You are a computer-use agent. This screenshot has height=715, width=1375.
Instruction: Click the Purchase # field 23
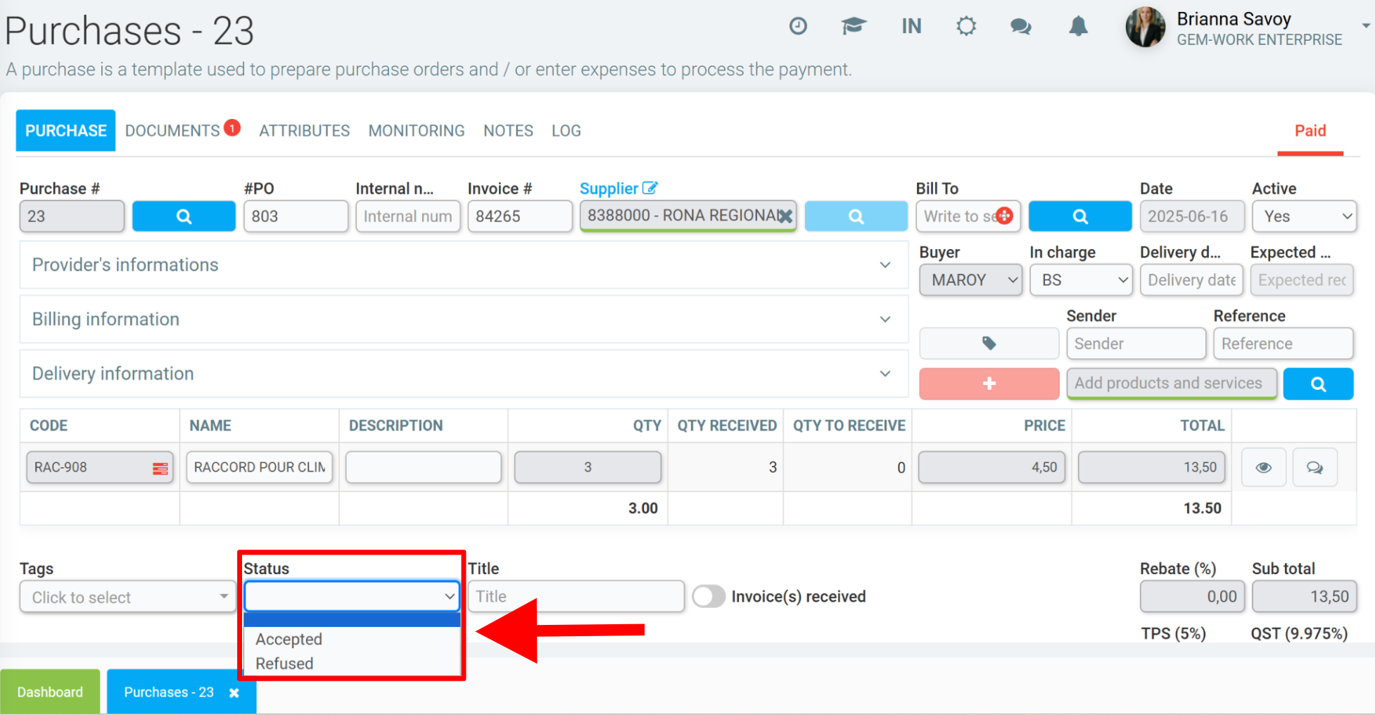tap(72, 216)
